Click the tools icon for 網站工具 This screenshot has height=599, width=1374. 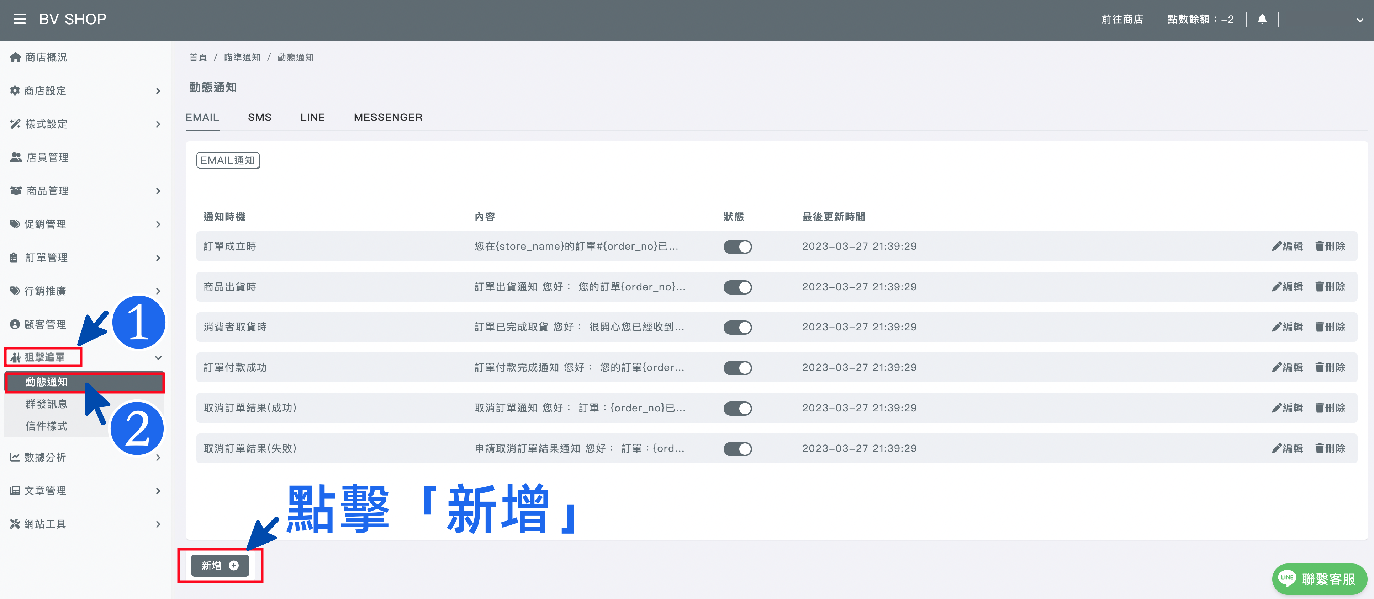(x=15, y=524)
